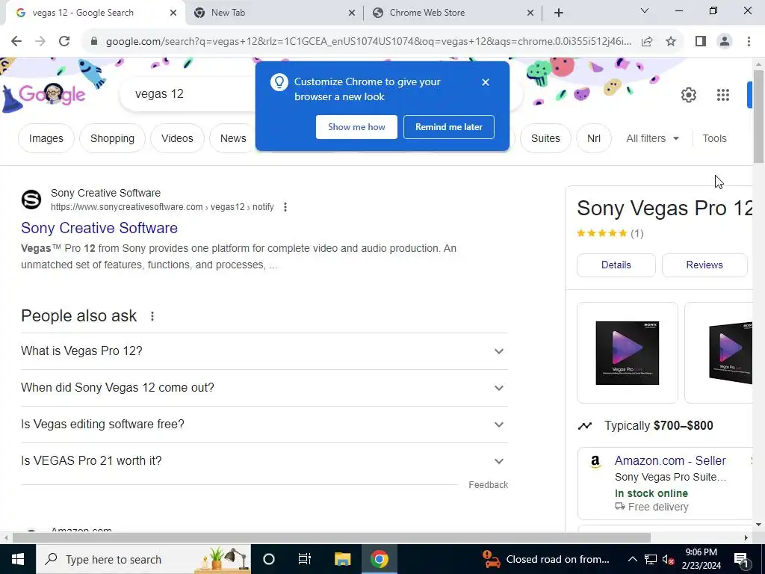Click the Show me how button
The height and width of the screenshot is (574, 765).
356,127
